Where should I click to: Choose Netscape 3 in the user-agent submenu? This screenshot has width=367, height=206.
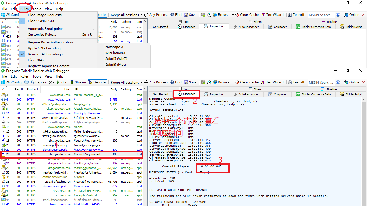123,47
